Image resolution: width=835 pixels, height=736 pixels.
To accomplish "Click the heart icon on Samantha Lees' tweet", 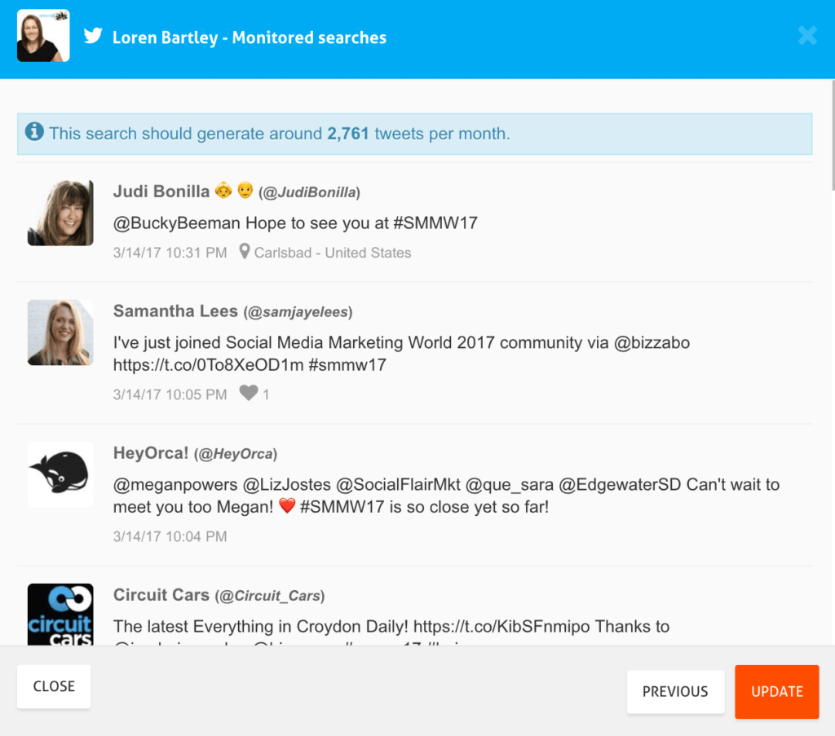I will point(248,394).
